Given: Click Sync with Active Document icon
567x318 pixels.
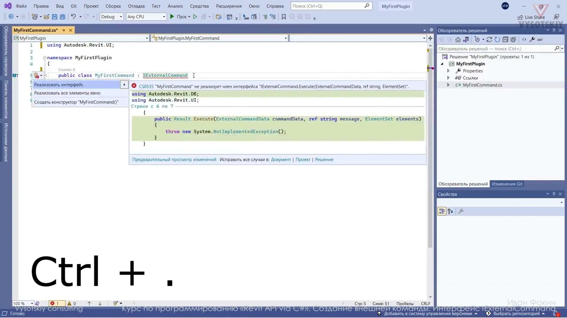Looking at the screenshot, I should 489,39.
